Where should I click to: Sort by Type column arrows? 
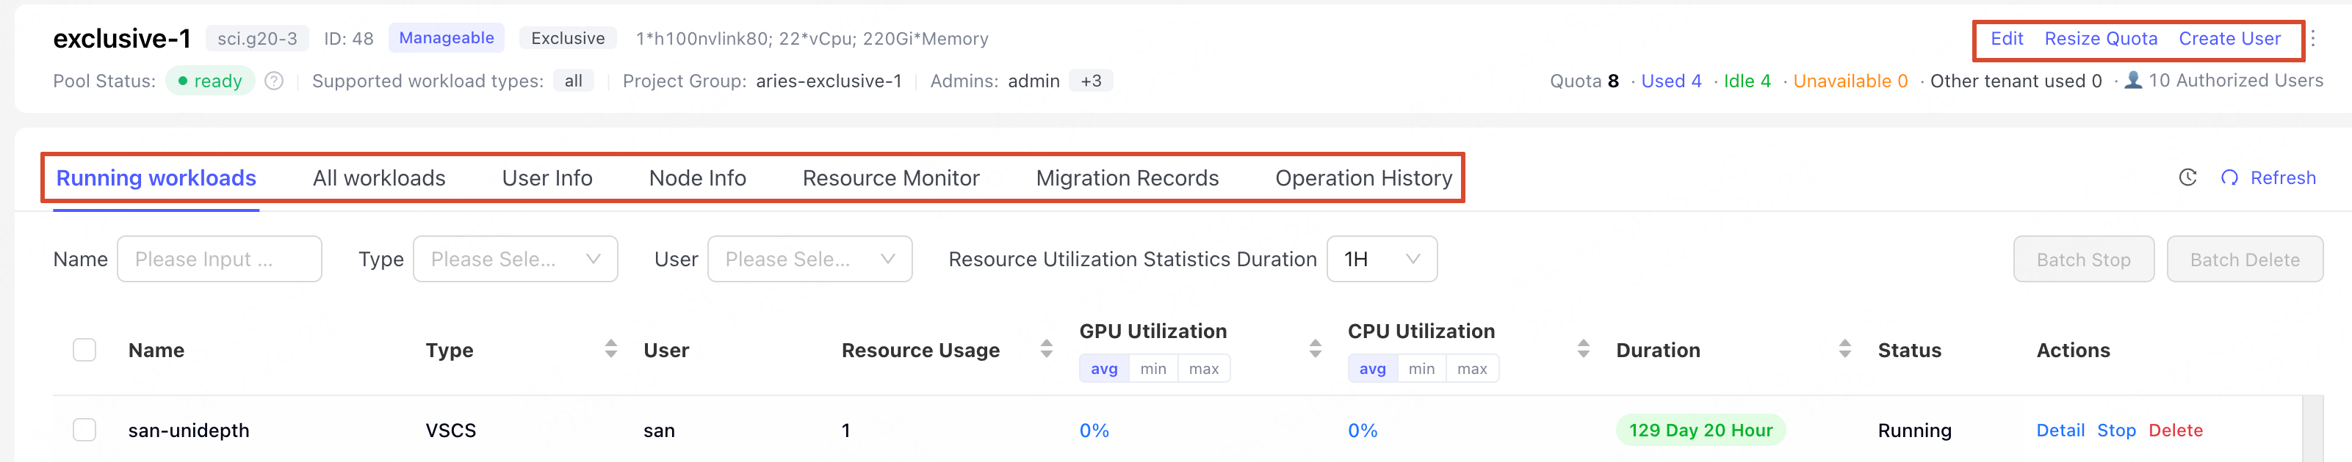[611, 349]
